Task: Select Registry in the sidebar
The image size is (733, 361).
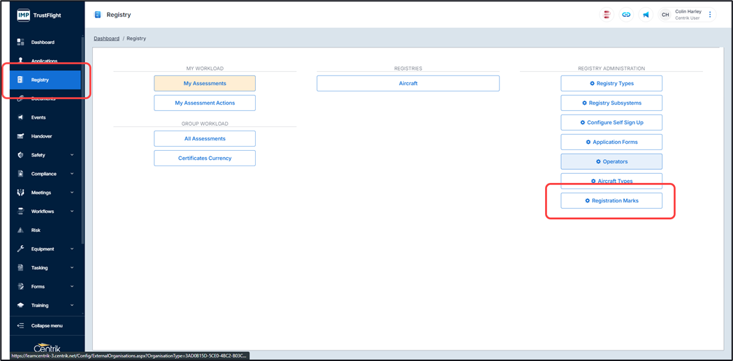Action: pyautogui.click(x=45, y=80)
